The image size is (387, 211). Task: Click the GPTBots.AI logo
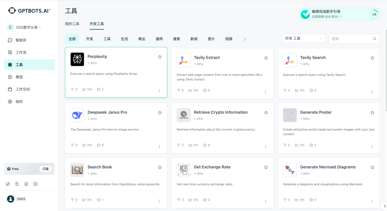pyautogui.click(x=29, y=10)
